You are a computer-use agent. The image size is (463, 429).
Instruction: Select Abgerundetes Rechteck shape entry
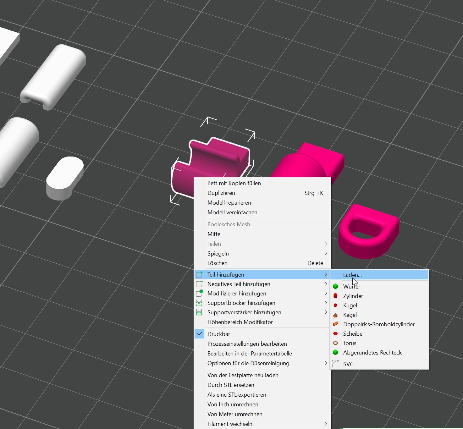click(x=372, y=353)
